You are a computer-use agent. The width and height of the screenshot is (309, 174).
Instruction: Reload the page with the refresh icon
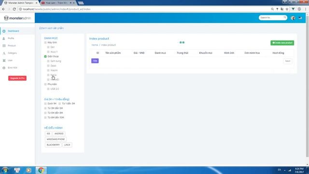coord(14,9)
